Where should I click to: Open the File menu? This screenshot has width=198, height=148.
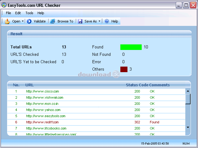click(x=8, y=13)
